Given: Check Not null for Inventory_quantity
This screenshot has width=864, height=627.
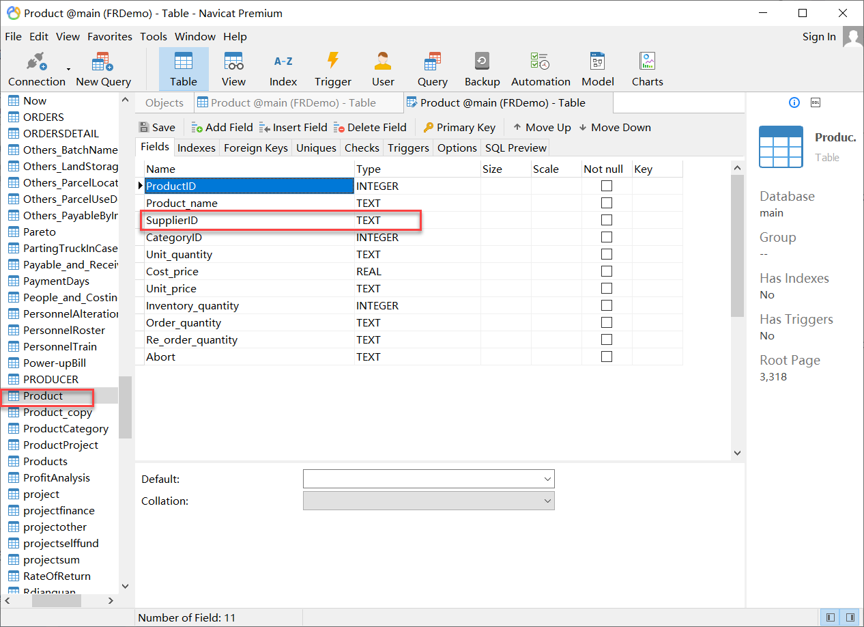Looking at the screenshot, I should click(x=607, y=305).
